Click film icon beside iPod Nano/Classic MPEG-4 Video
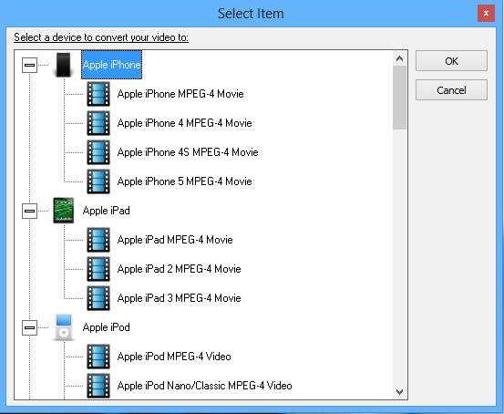504x414 pixels. point(98,386)
